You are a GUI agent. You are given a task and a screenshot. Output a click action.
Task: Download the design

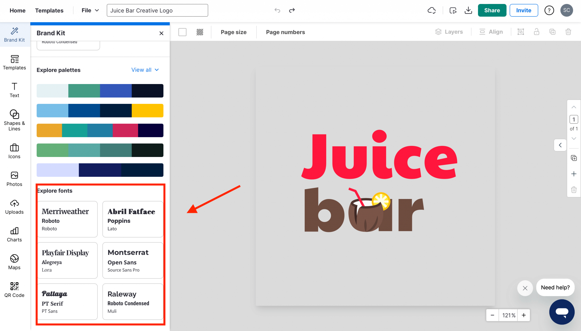pos(468,10)
